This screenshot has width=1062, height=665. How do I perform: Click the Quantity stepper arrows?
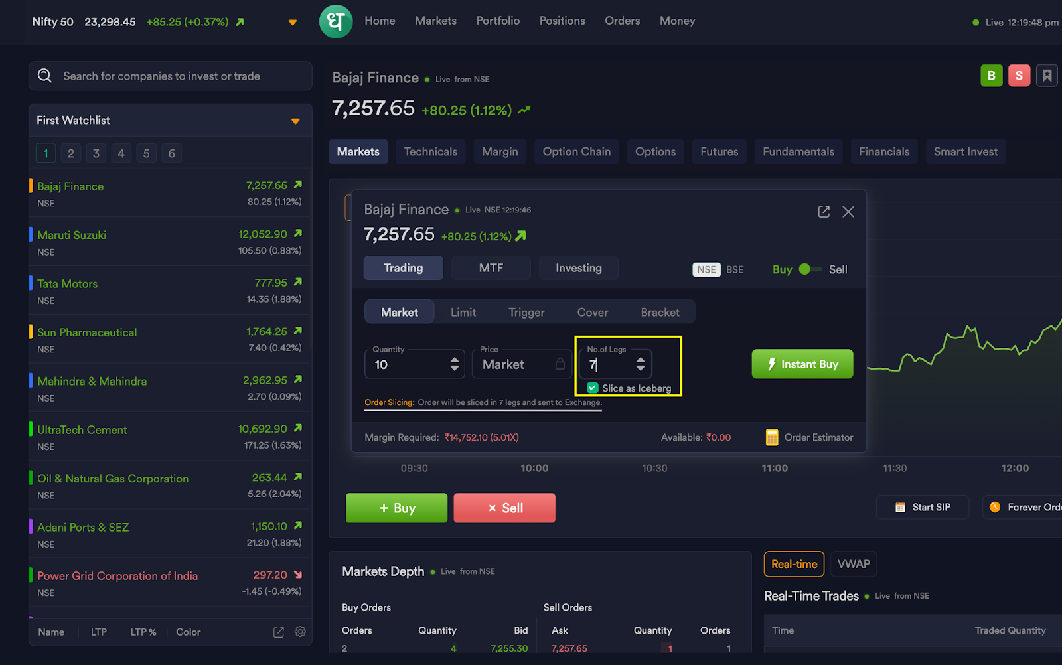(x=455, y=364)
